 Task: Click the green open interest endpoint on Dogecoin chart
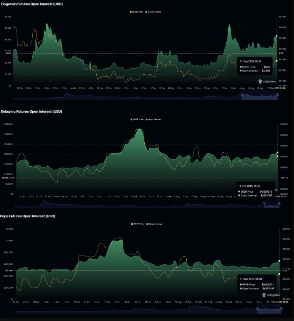(276, 36)
